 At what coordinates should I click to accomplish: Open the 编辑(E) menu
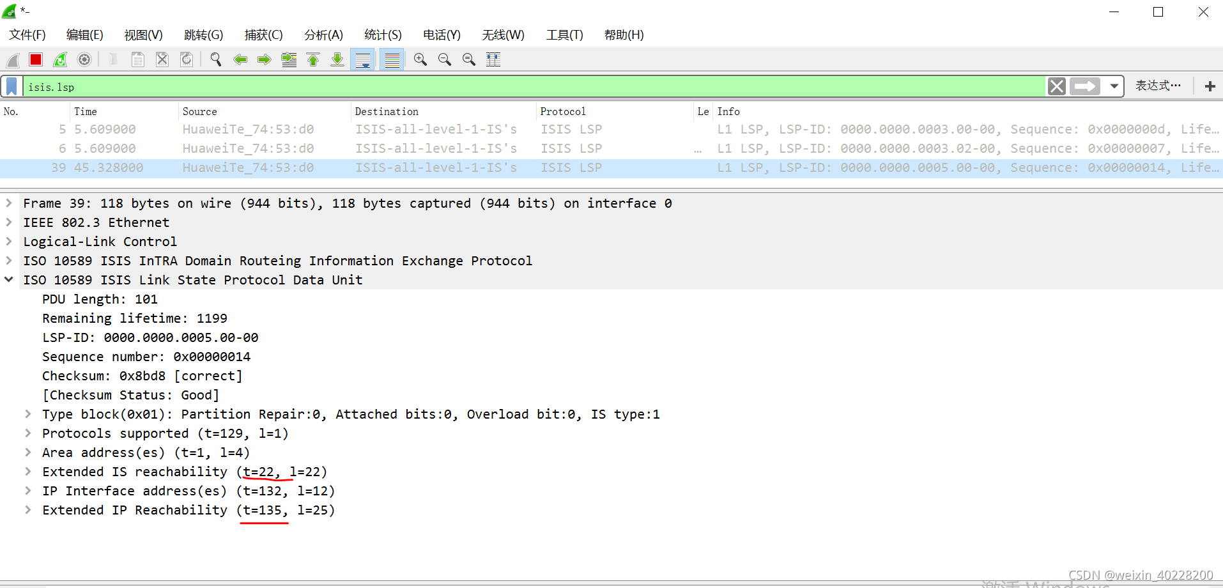[85, 35]
